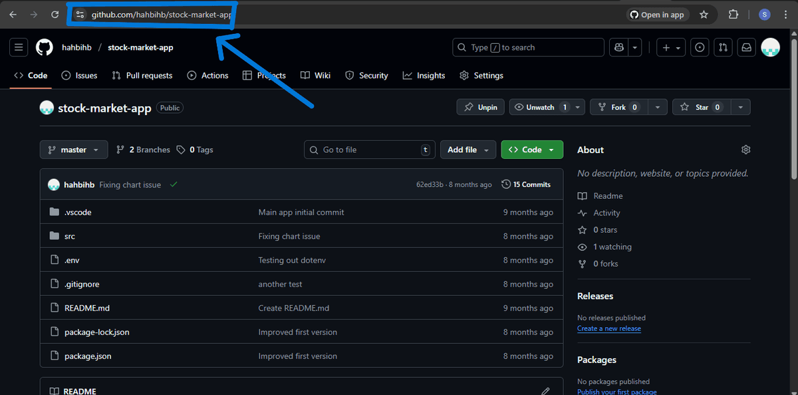Click your profile avatar in the header
This screenshot has width=798, height=395.
(x=770, y=47)
